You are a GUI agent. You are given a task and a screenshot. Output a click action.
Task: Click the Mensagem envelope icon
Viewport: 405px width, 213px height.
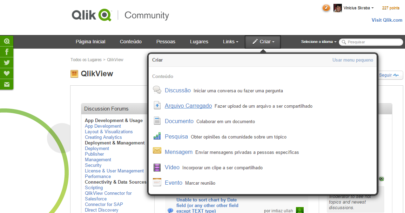tap(157, 150)
